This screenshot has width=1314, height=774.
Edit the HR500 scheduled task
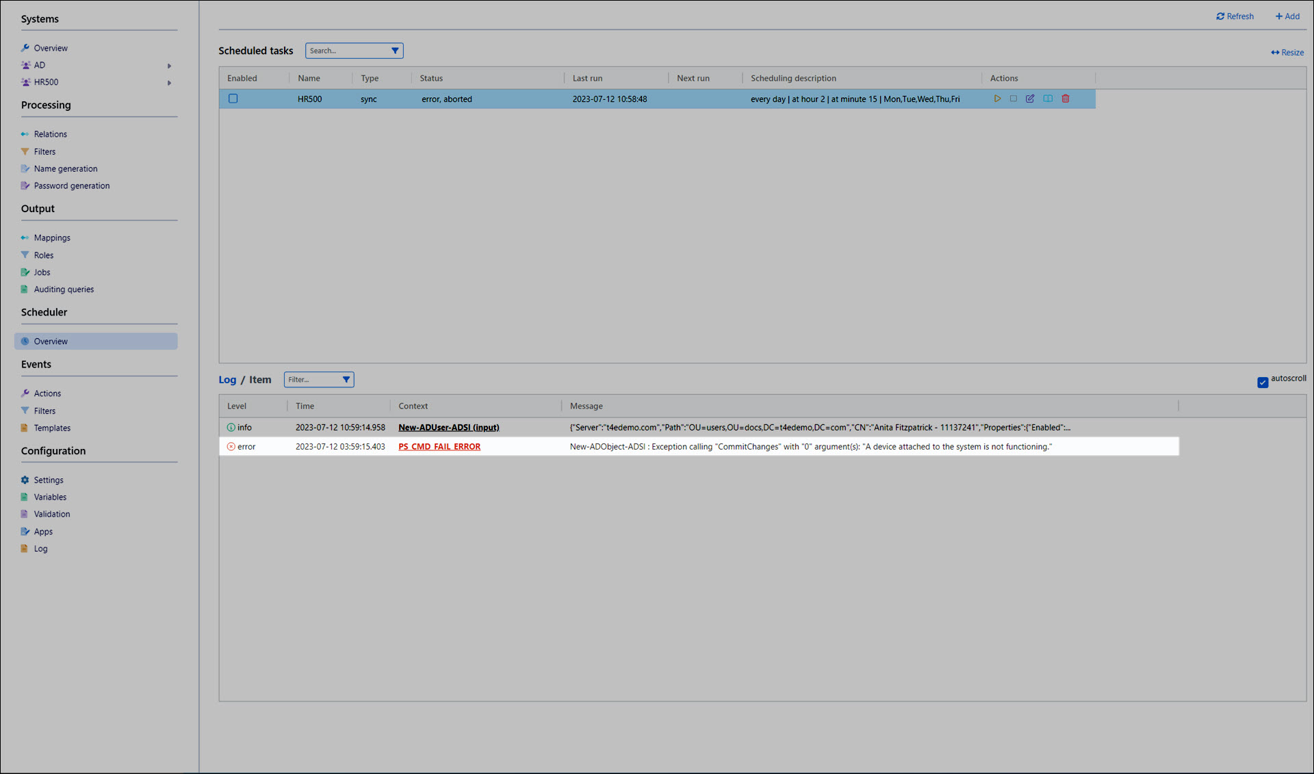coord(1030,99)
